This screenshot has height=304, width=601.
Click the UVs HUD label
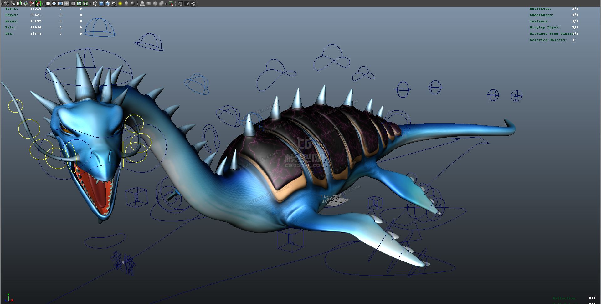(x=9, y=34)
